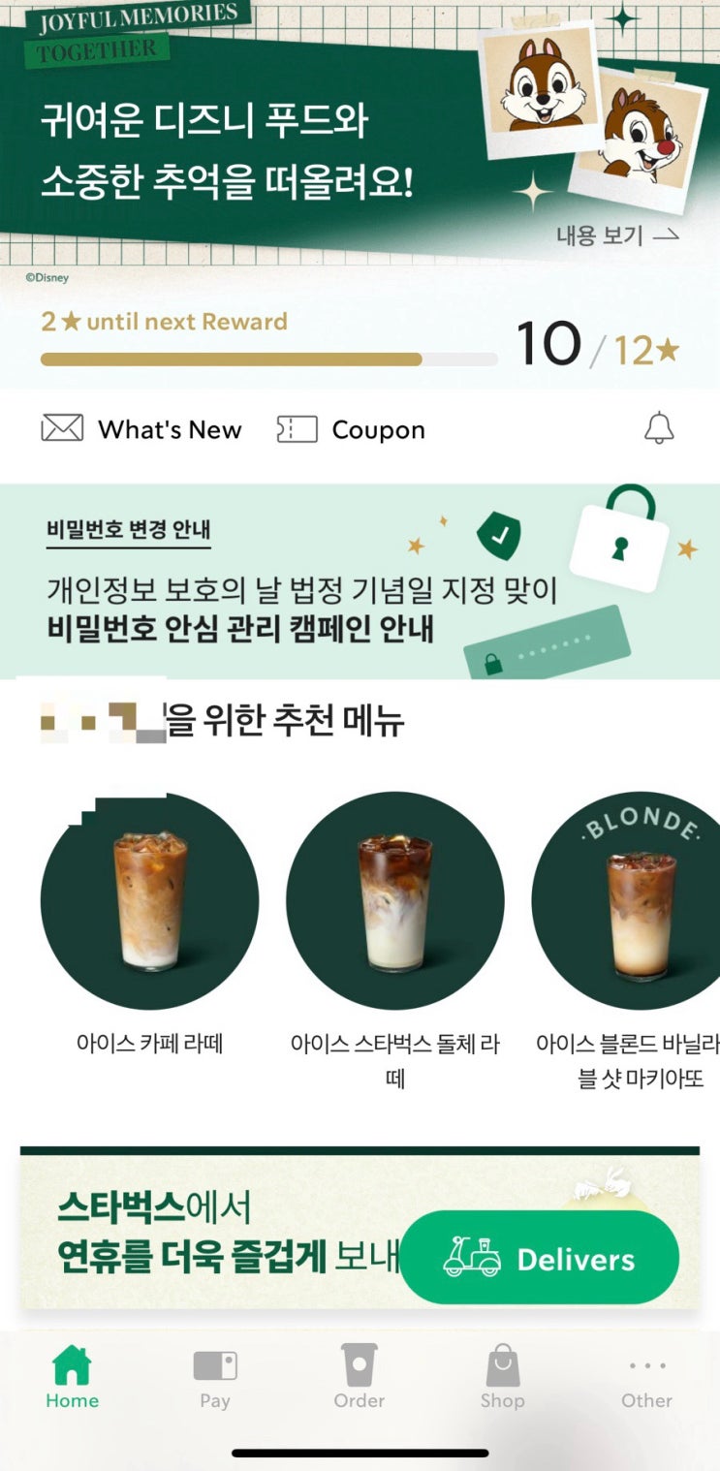Tap the Delivers scooter icon
Image resolution: width=720 pixels, height=1471 pixels.
pos(472,1258)
